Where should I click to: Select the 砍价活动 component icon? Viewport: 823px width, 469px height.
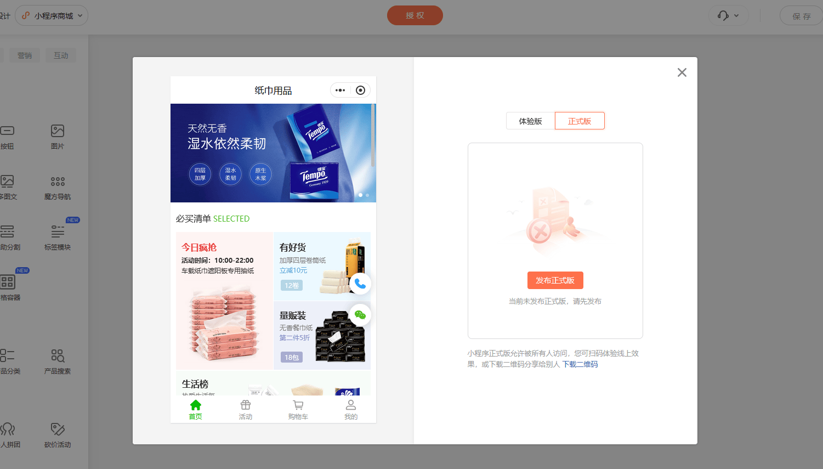pyautogui.click(x=58, y=429)
